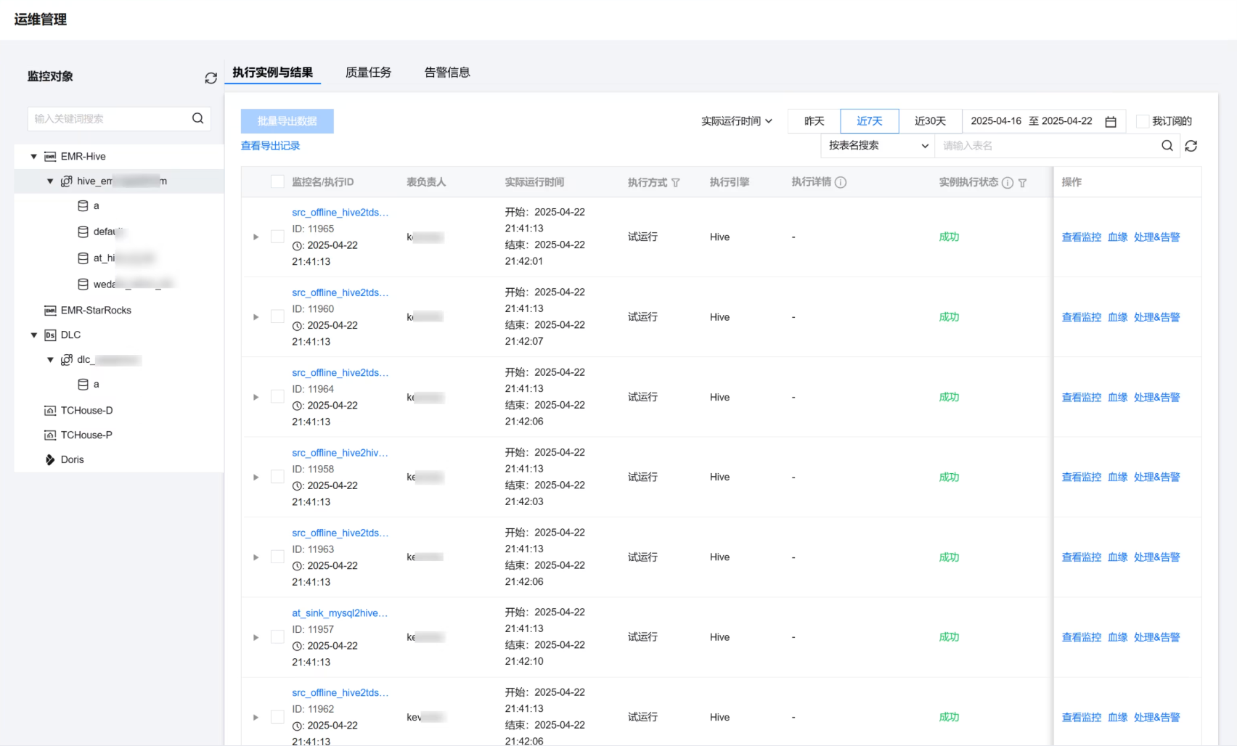The image size is (1237, 746).
Task: Toggle the select-all checkbox in table header
Action: coord(277,182)
